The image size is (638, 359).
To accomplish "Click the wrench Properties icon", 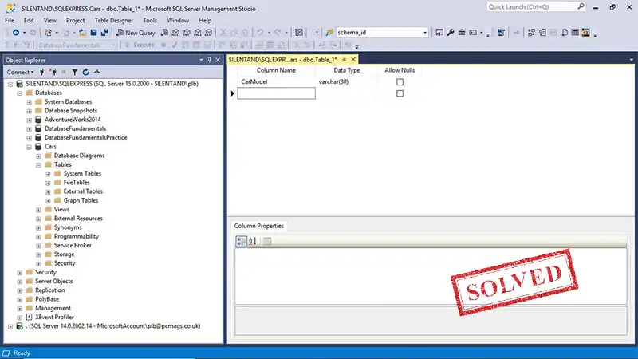I will coord(451,33).
